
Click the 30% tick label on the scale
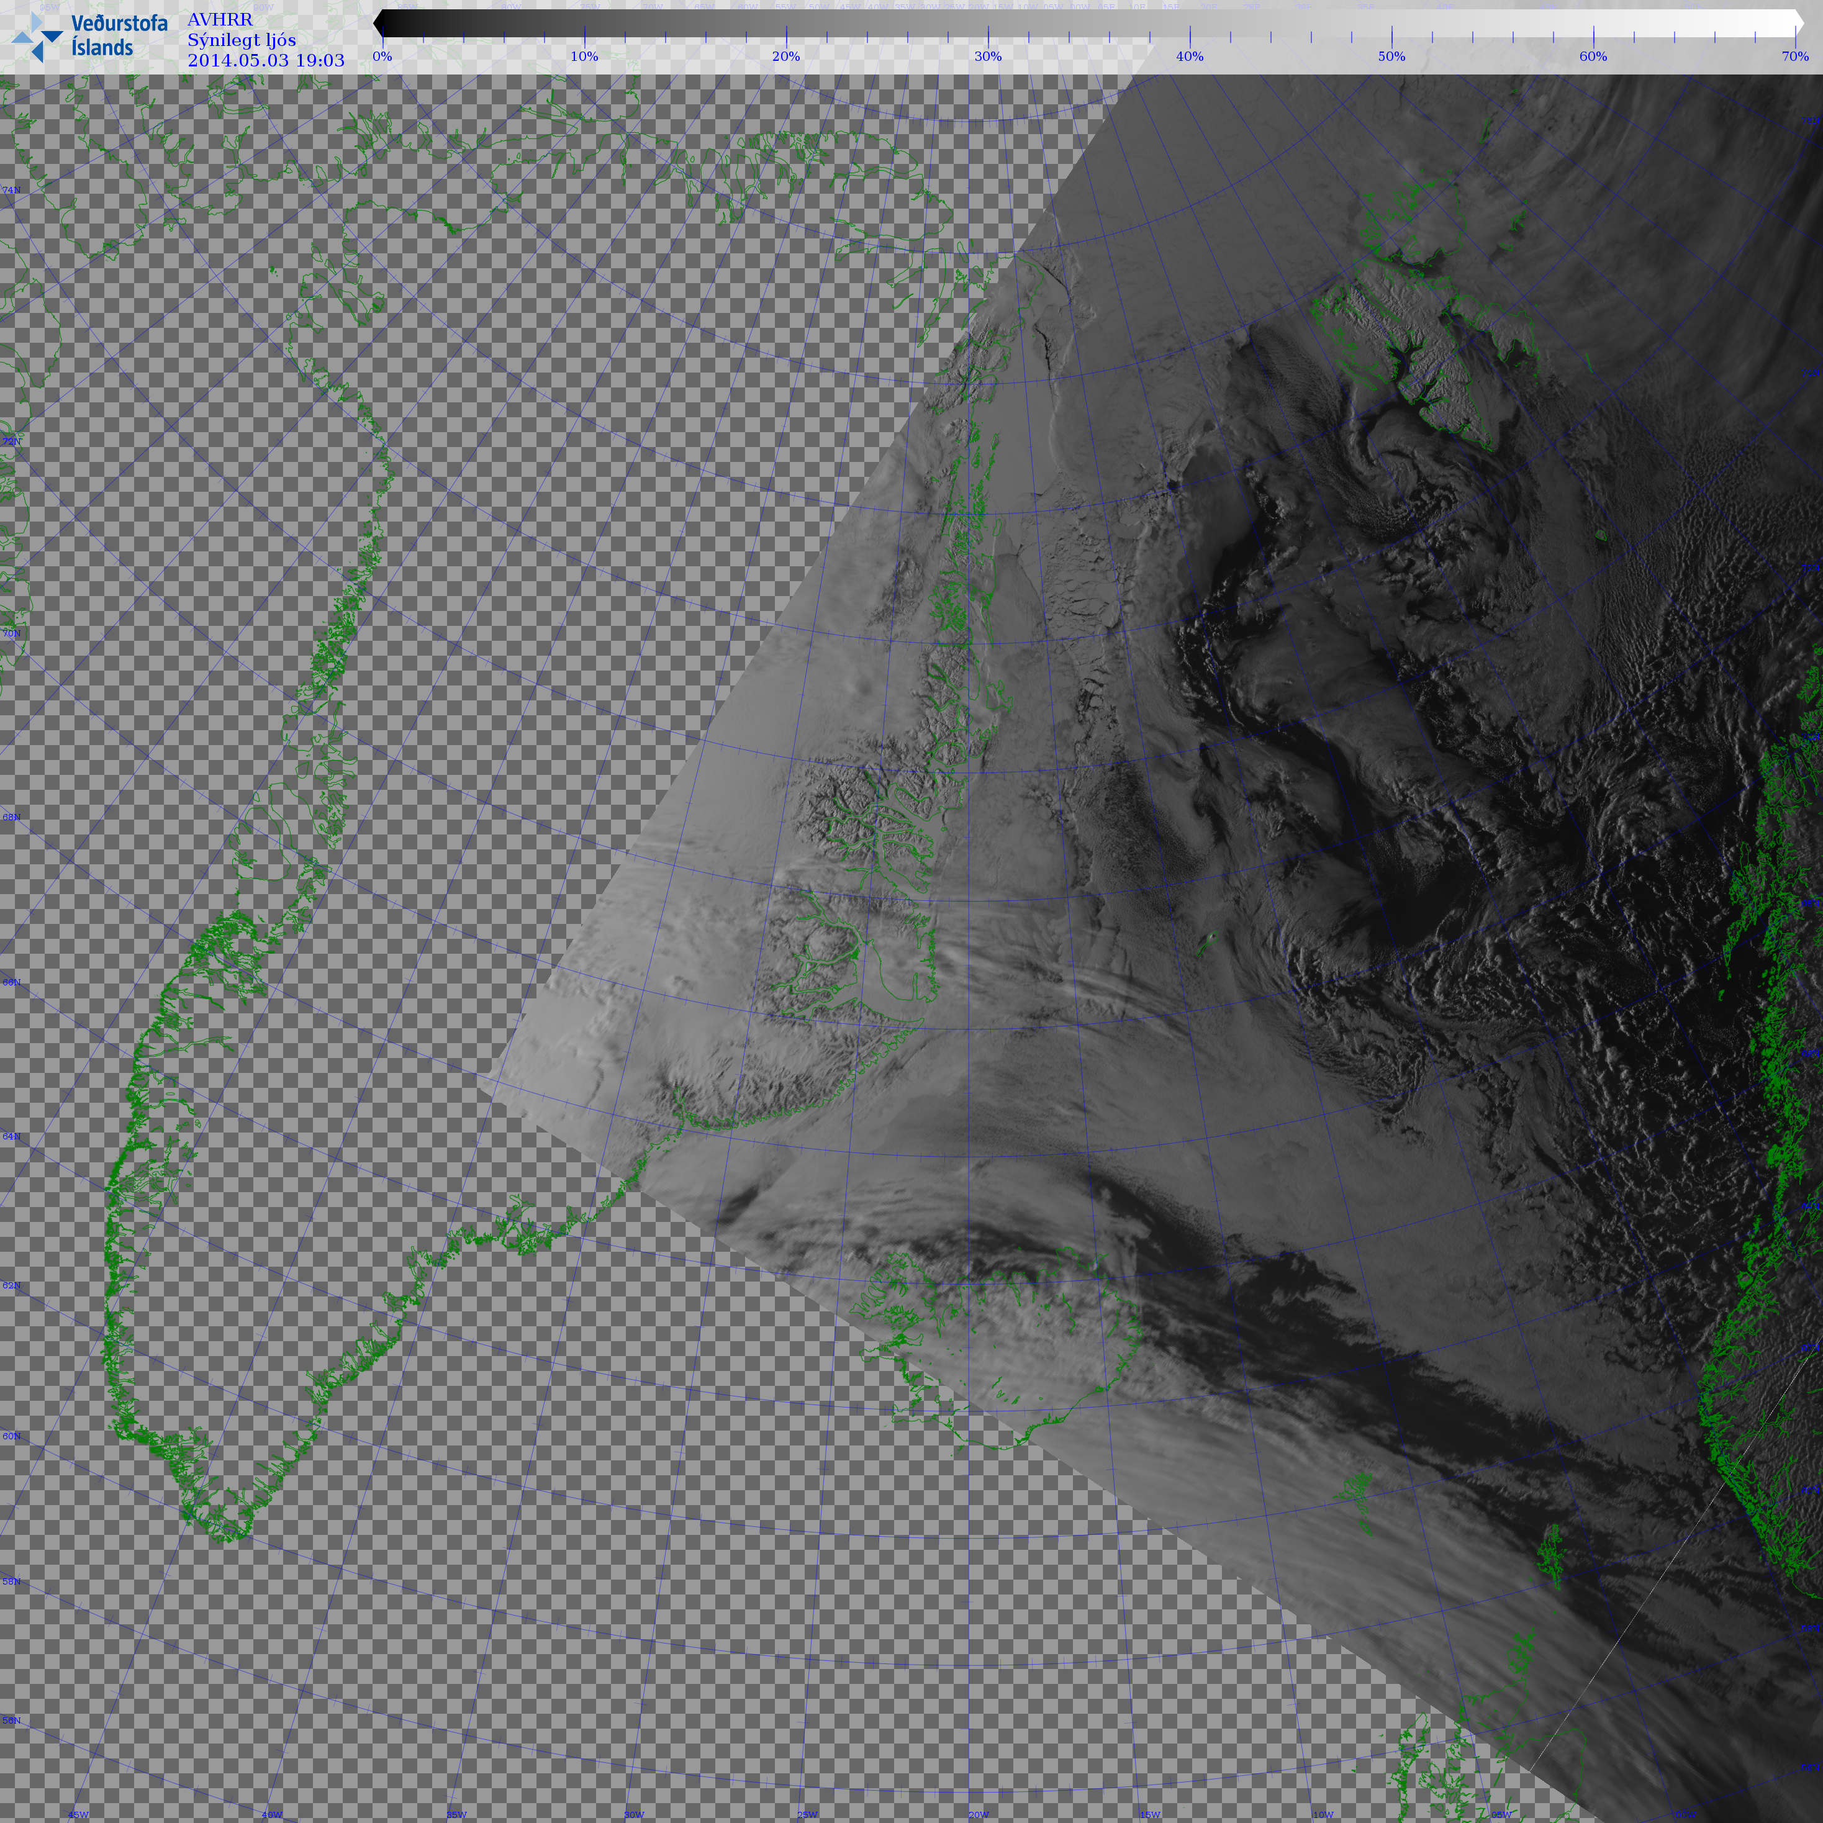point(988,57)
